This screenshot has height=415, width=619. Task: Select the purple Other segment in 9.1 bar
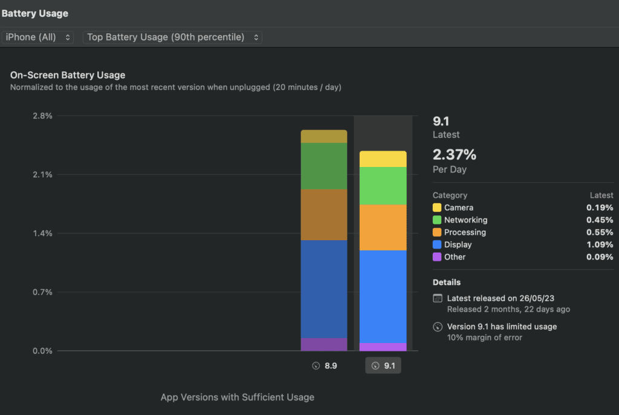coord(383,347)
